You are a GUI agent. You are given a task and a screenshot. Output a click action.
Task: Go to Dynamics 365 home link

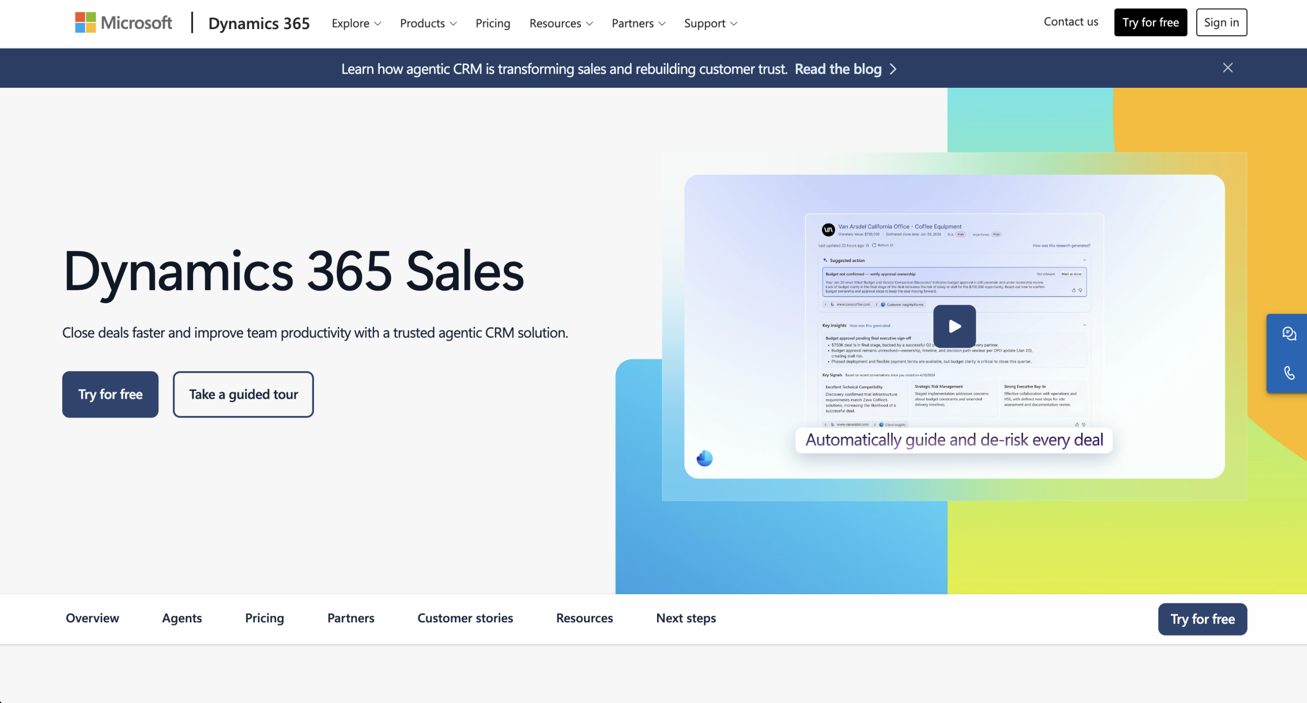coord(259,23)
